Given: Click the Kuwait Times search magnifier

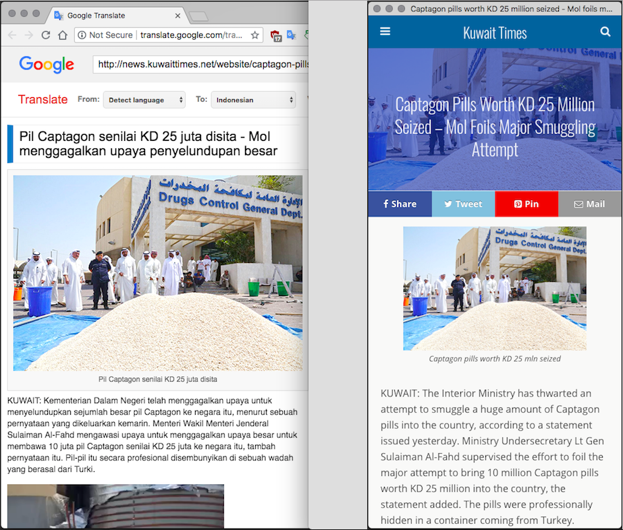Looking at the screenshot, I should 605,32.
